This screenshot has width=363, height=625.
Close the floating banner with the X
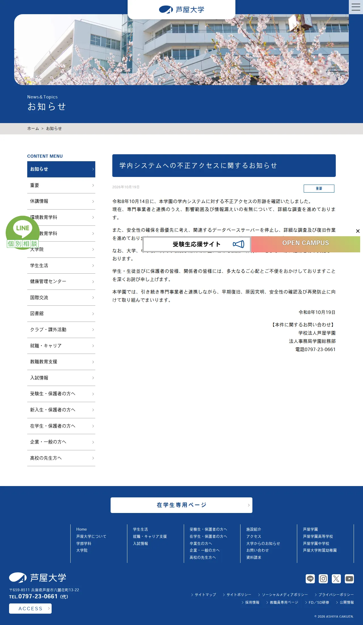tap(358, 231)
